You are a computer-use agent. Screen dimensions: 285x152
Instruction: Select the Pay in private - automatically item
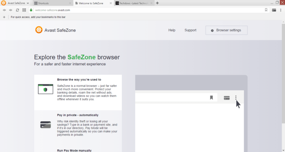78,128
